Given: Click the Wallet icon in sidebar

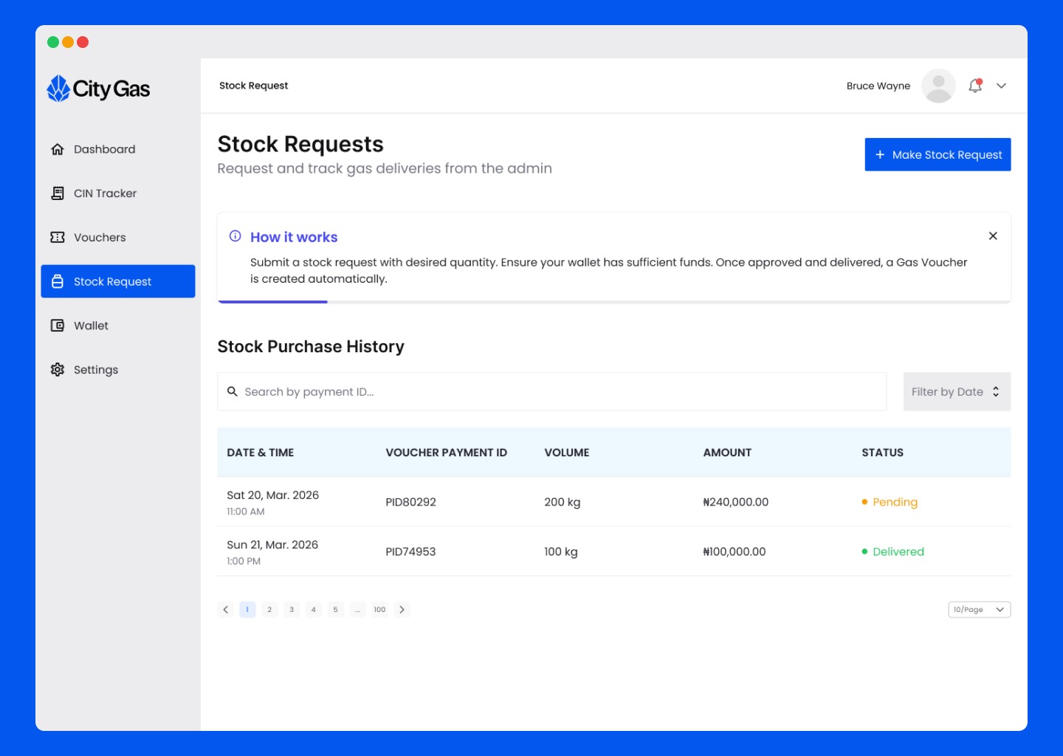Looking at the screenshot, I should pyautogui.click(x=58, y=326).
